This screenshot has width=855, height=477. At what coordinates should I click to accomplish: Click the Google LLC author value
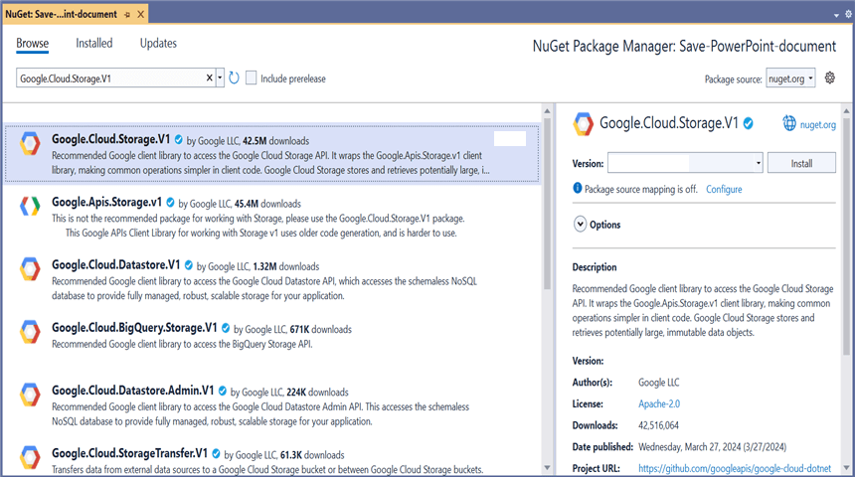click(x=659, y=383)
